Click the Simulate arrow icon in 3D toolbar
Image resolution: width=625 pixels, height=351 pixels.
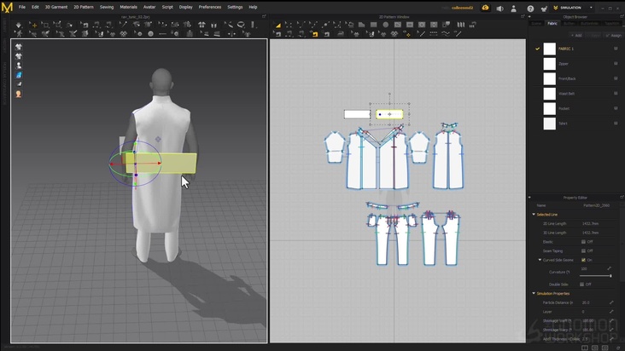(19, 25)
